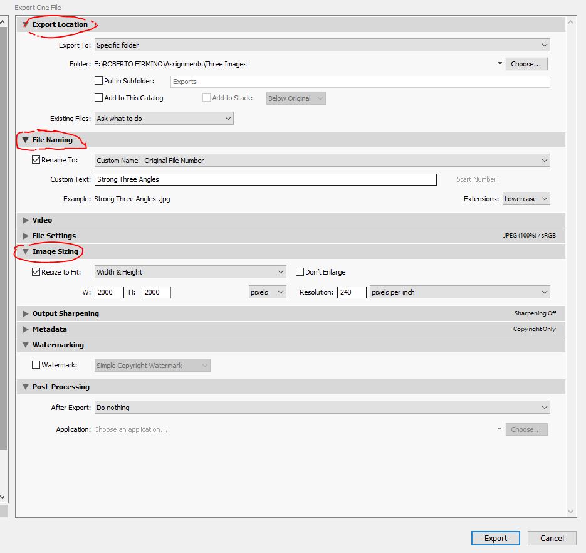The image size is (586, 553).
Task: Collapse the Export Location section triangle
Action: tap(26, 24)
